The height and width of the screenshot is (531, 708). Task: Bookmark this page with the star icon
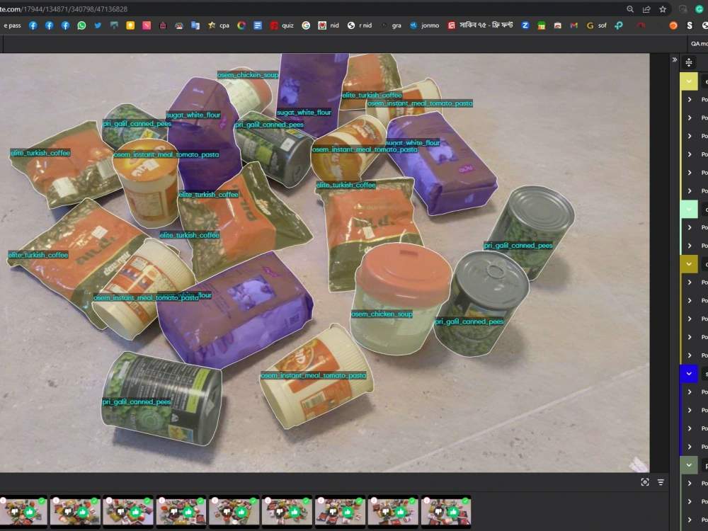tap(663, 9)
